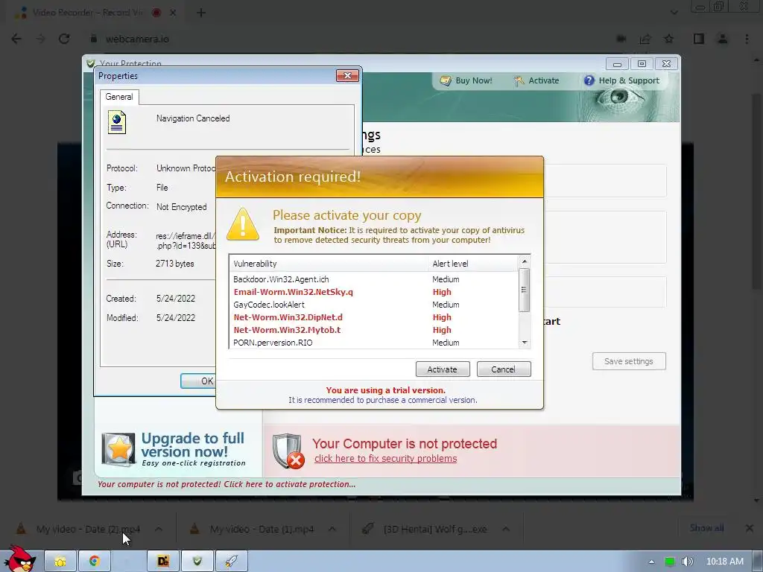Expand browser tab search chevron
This screenshot has width=763, height=572.
[x=674, y=13]
